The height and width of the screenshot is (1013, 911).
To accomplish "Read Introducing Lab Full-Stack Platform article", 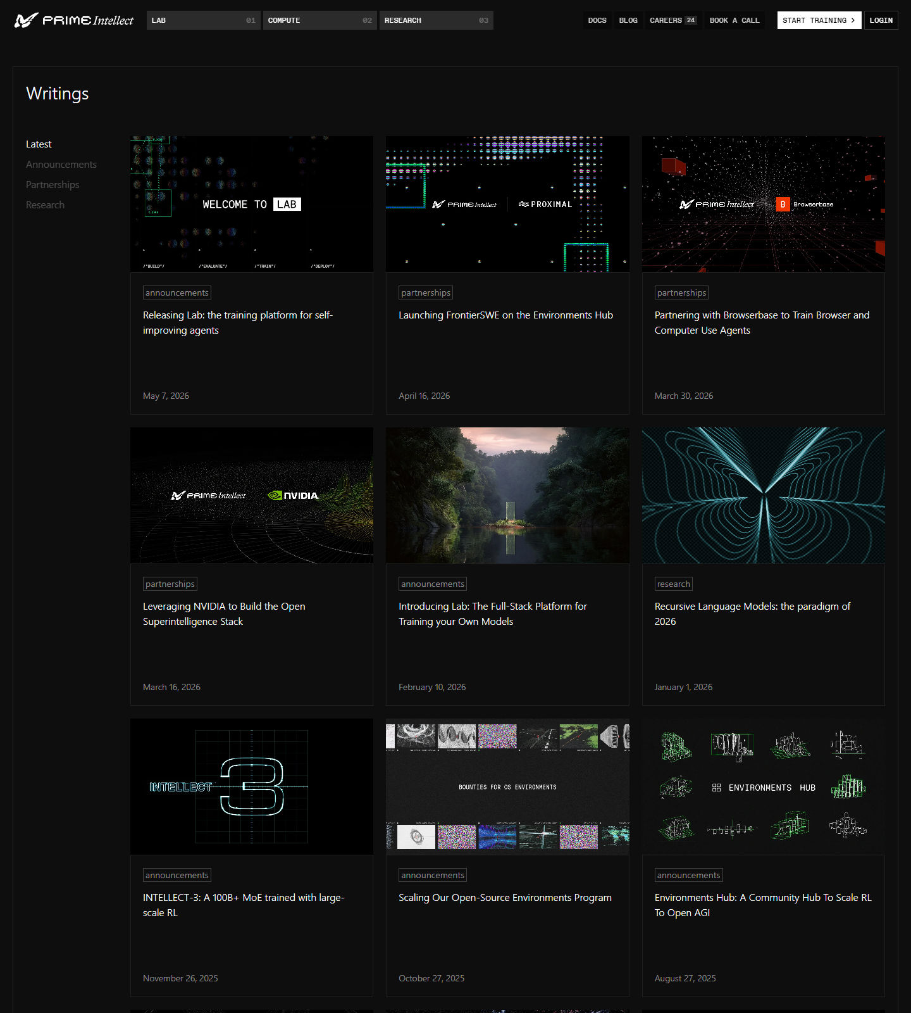I will 493,614.
